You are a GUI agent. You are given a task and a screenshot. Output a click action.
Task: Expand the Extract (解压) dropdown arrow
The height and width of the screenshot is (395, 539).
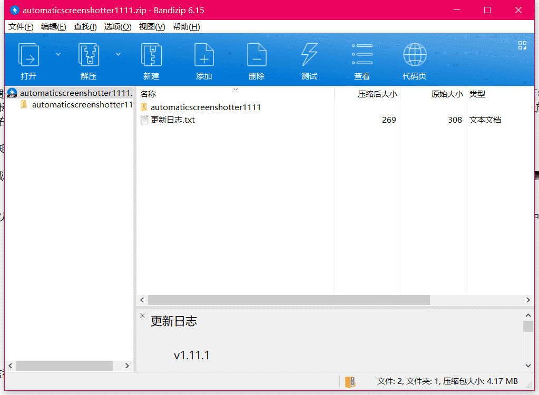(118, 54)
